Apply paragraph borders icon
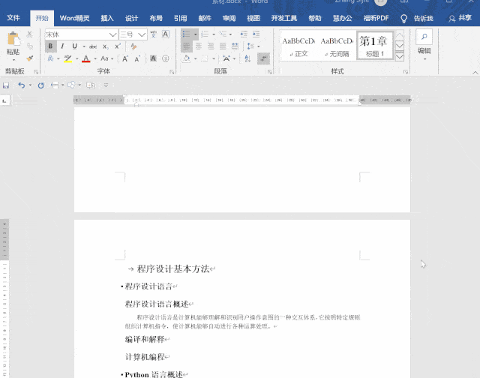The height and width of the screenshot is (378, 480). pyautogui.click(x=205, y=58)
